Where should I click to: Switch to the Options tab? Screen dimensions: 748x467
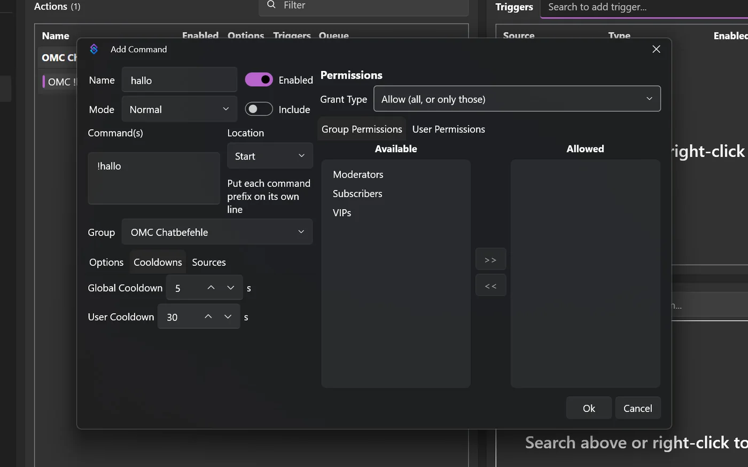coord(106,262)
